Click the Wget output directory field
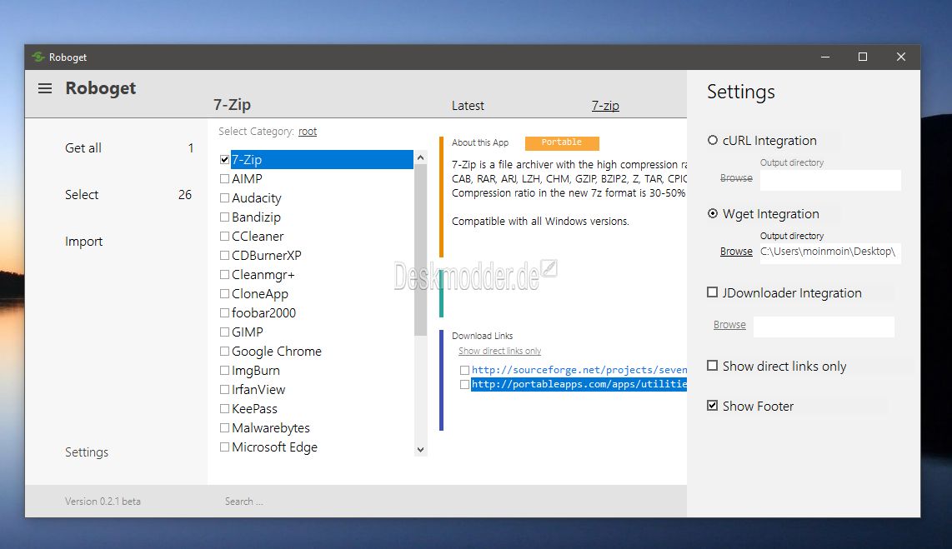 click(x=830, y=252)
